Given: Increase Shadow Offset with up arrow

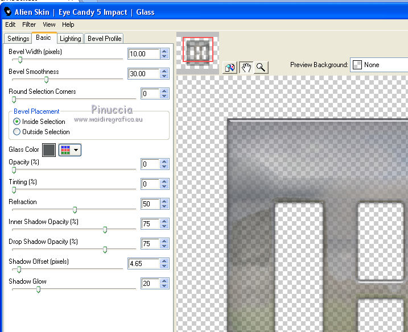Looking at the screenshot, I should (x=164, y=261).
